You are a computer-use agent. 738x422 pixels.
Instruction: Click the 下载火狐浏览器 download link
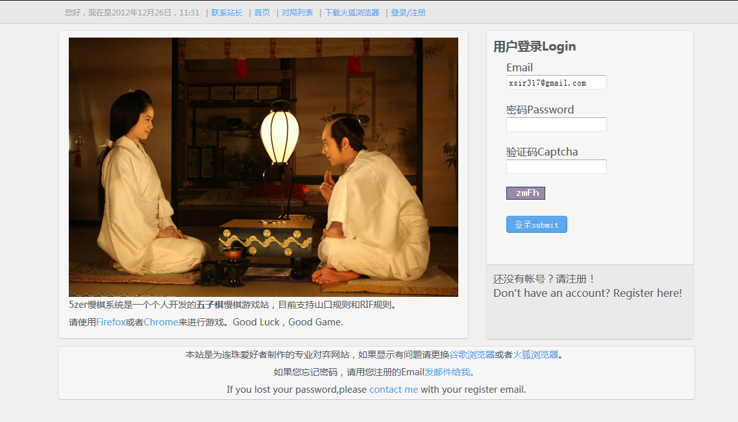352,13
